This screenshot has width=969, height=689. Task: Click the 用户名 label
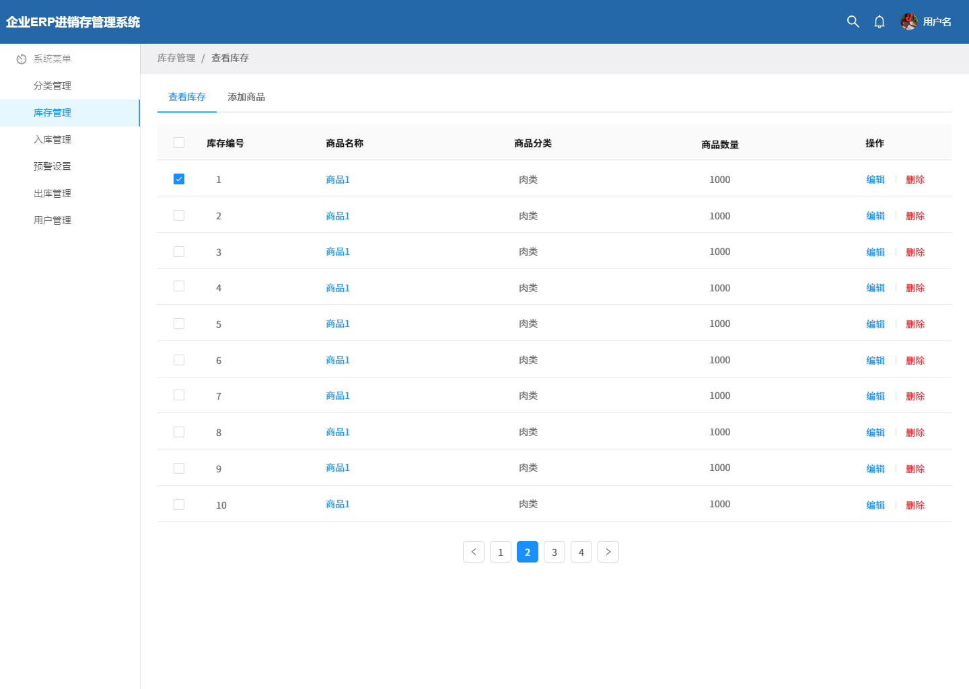click(x=937, y=22)
